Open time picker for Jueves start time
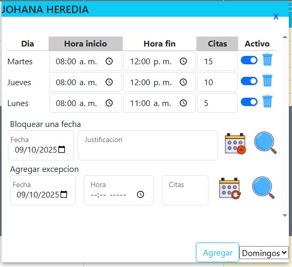292x267 pixels. point(109,82)
